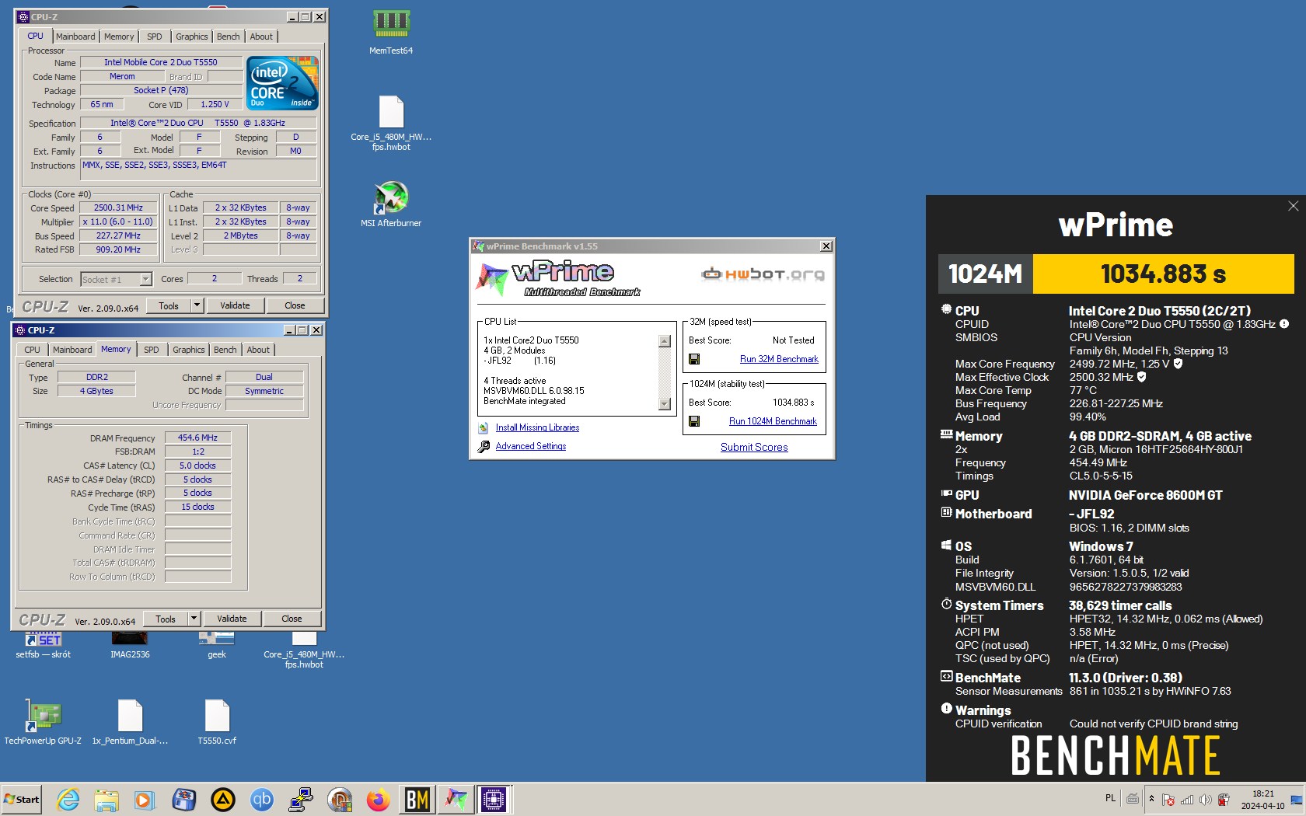Click save icon beside Run 32M Benchmark
Screen dimensions: 1306x816
pos(694,359)
